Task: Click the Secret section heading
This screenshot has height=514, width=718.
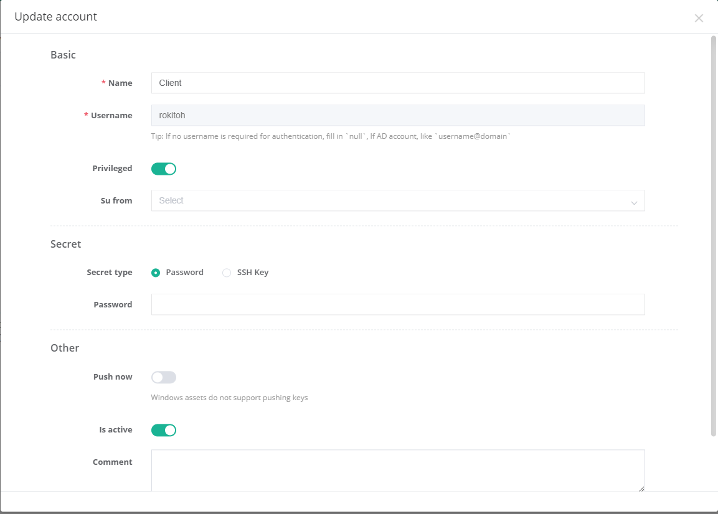Action: click(66, 244)
